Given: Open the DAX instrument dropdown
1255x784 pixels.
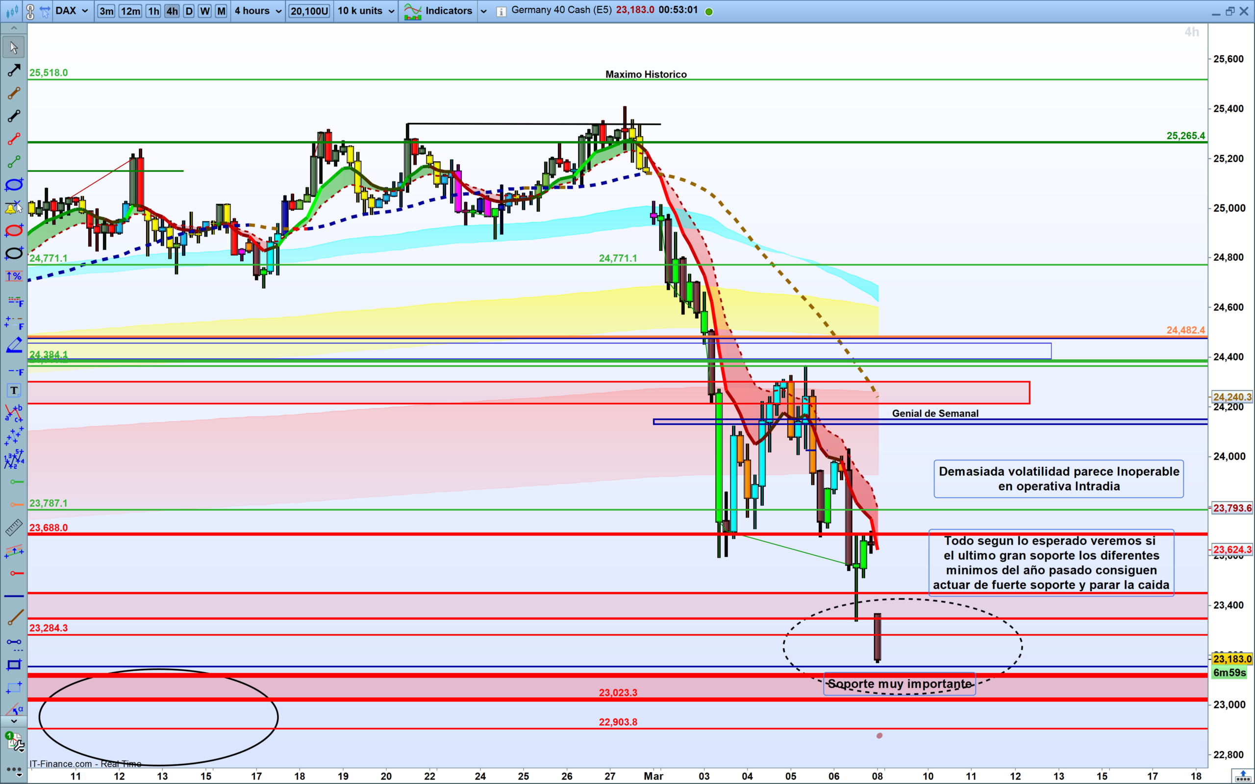Looking at the screenshot, I should [x=72, y=11].
